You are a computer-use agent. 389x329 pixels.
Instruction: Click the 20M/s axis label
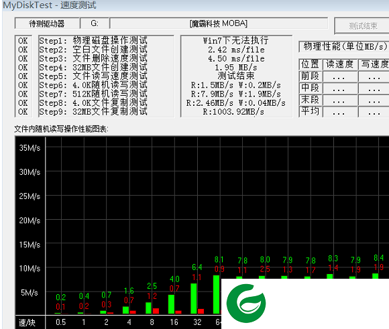[30, 220]
